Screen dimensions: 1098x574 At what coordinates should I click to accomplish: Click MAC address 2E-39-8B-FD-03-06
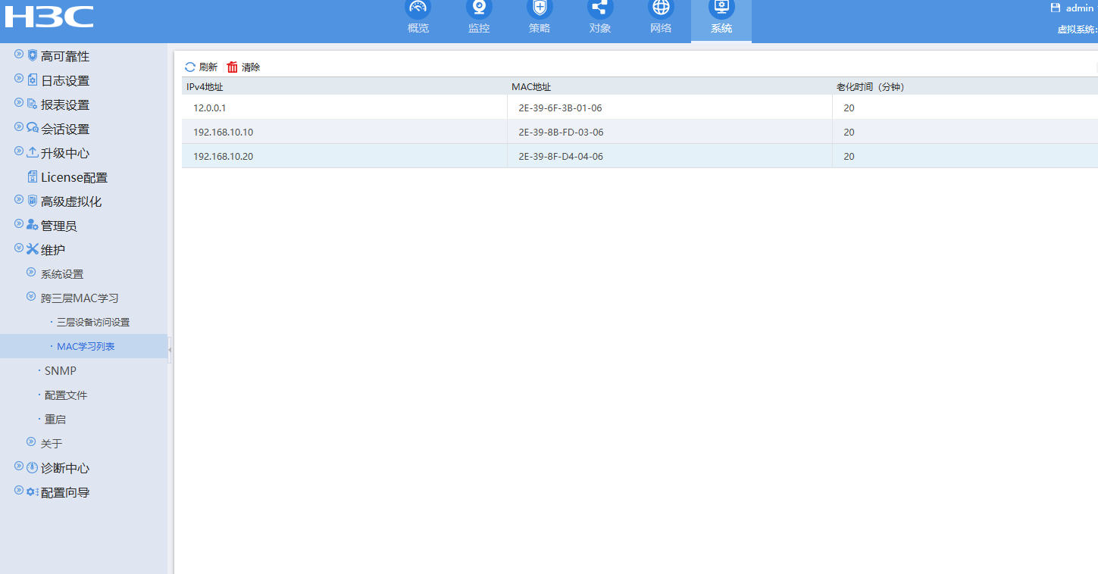click(561, 133)
